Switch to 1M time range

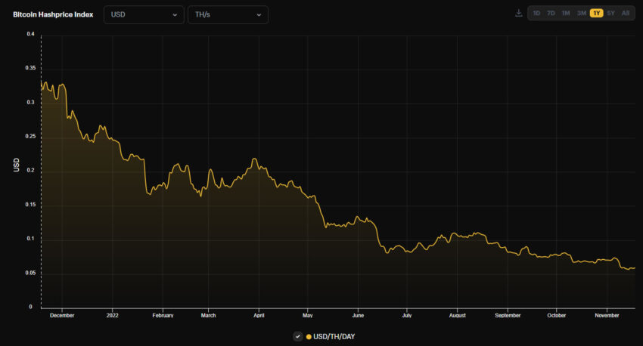(x=566, y=13)
